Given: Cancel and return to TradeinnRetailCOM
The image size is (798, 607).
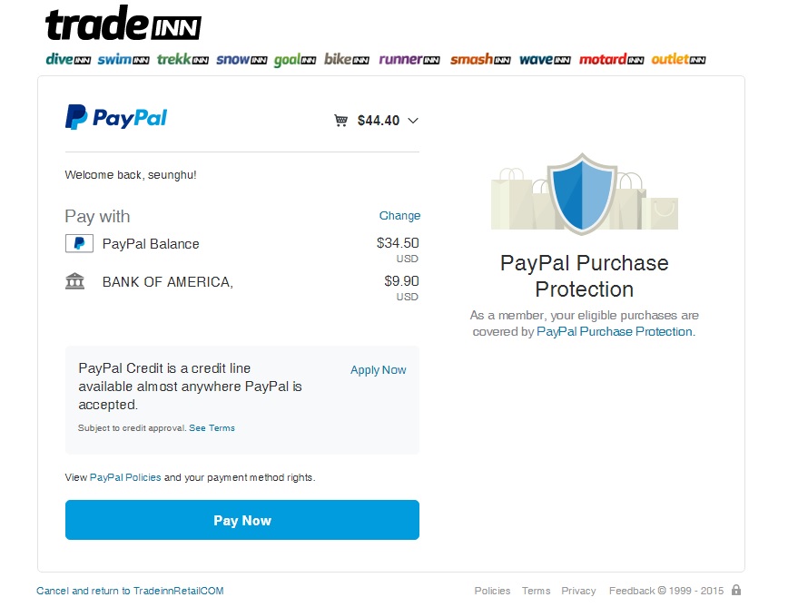Looking at the screenshot, I should 130,591.
